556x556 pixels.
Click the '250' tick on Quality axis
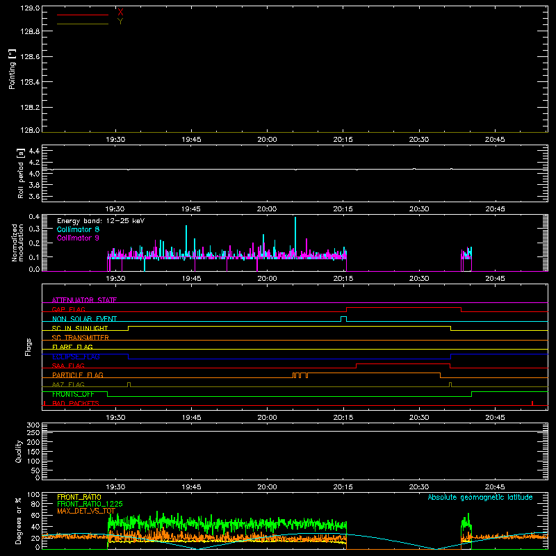click(33, 432)
